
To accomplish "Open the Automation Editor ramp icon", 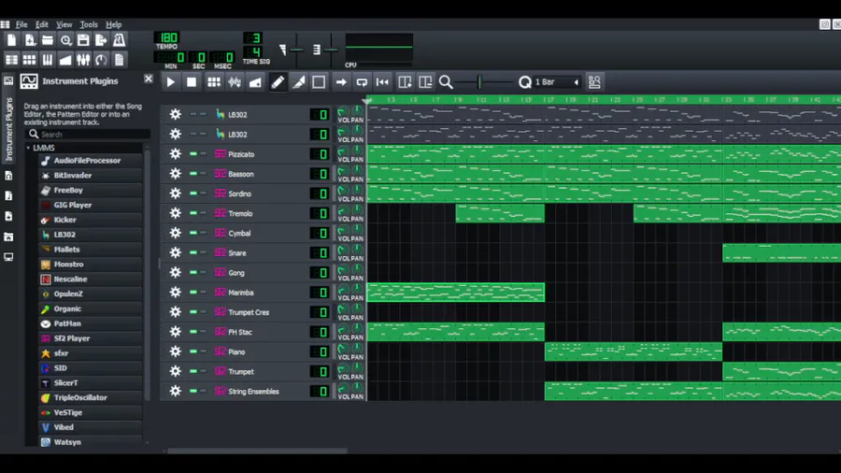I will 65,60.
